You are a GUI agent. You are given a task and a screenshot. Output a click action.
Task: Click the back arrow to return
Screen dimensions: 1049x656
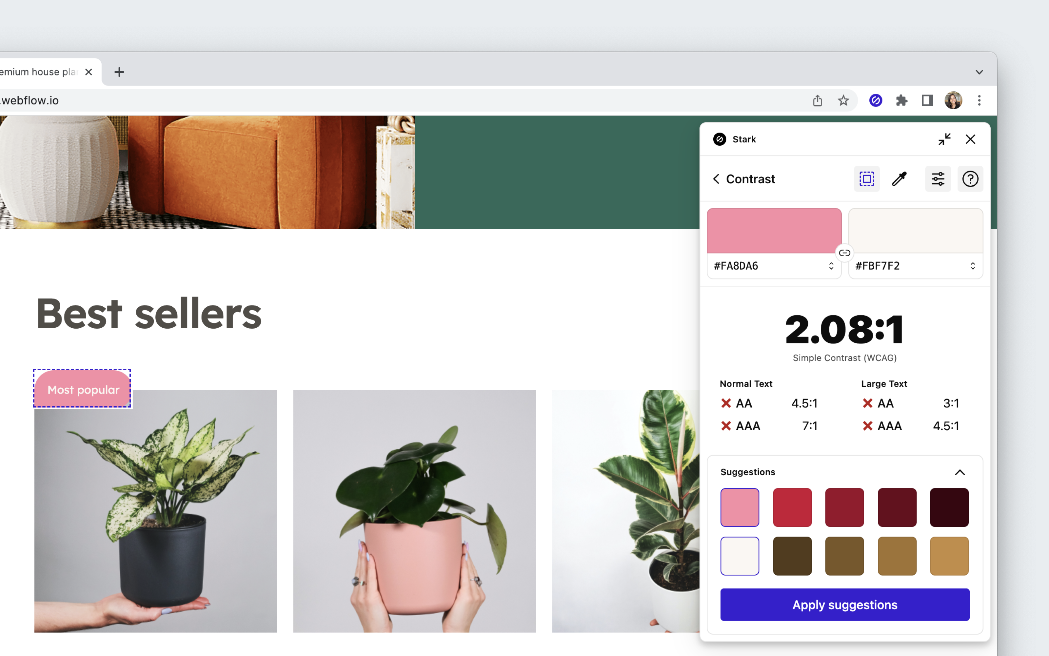click(x=716, y=178)
